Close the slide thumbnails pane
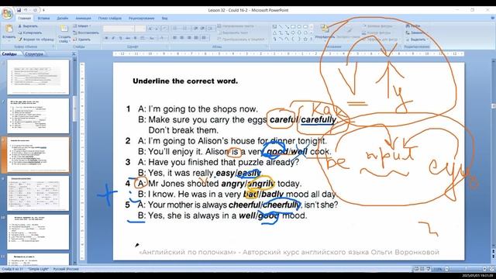 point(74,53)
